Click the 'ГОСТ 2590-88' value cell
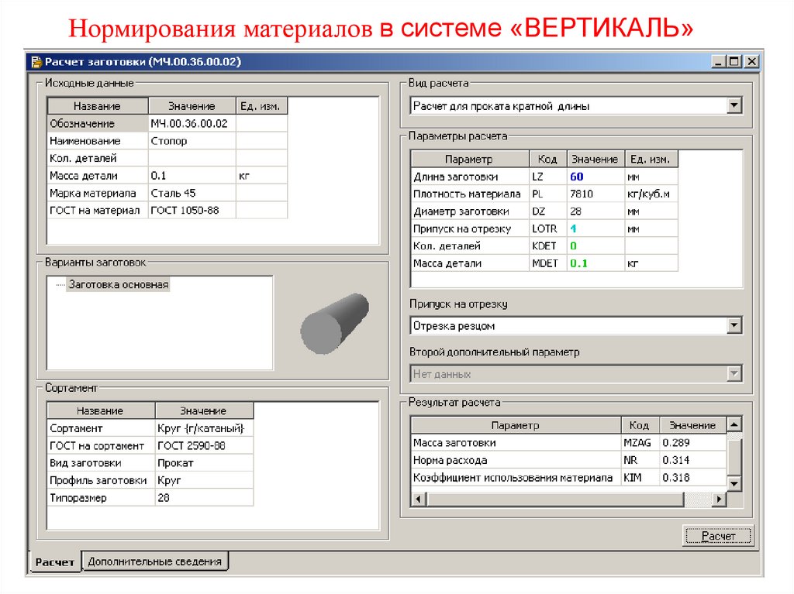Viewport: 794px width, 594px height. coord(204,446)
